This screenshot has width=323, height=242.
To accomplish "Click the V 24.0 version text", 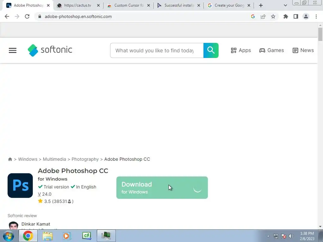I will coord(45,194).
